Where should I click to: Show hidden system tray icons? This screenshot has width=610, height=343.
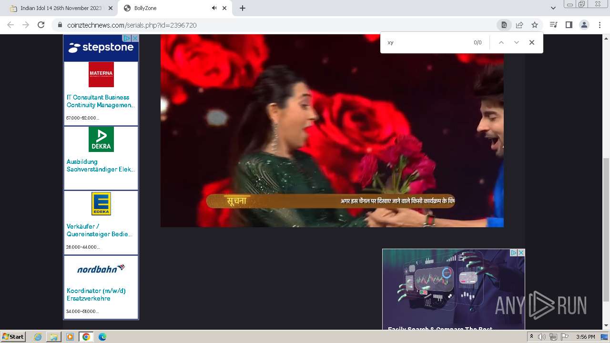532,337
